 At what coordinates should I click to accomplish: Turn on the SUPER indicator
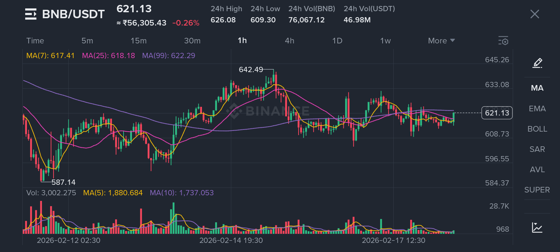click(537, 190)
